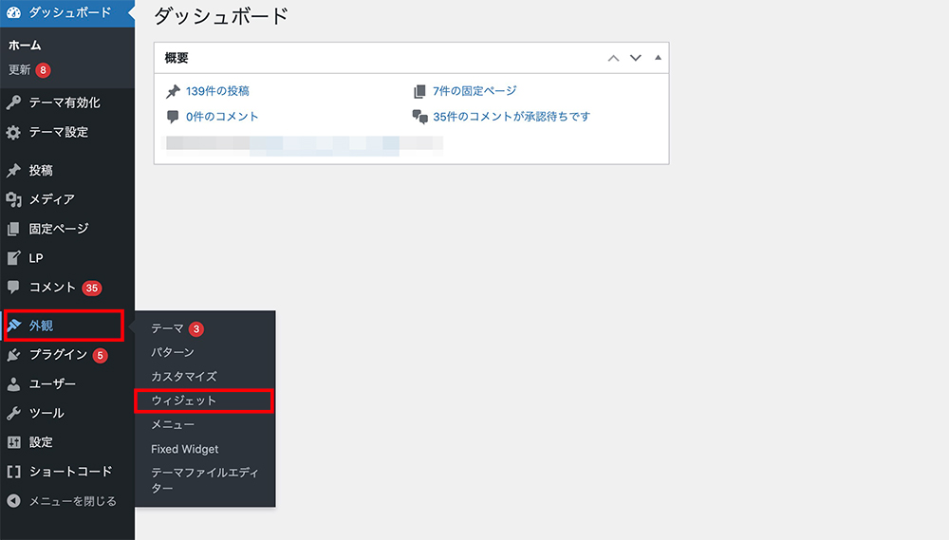Click the pin icon next to 139件の投稿
949x540 pixels.
173,91
